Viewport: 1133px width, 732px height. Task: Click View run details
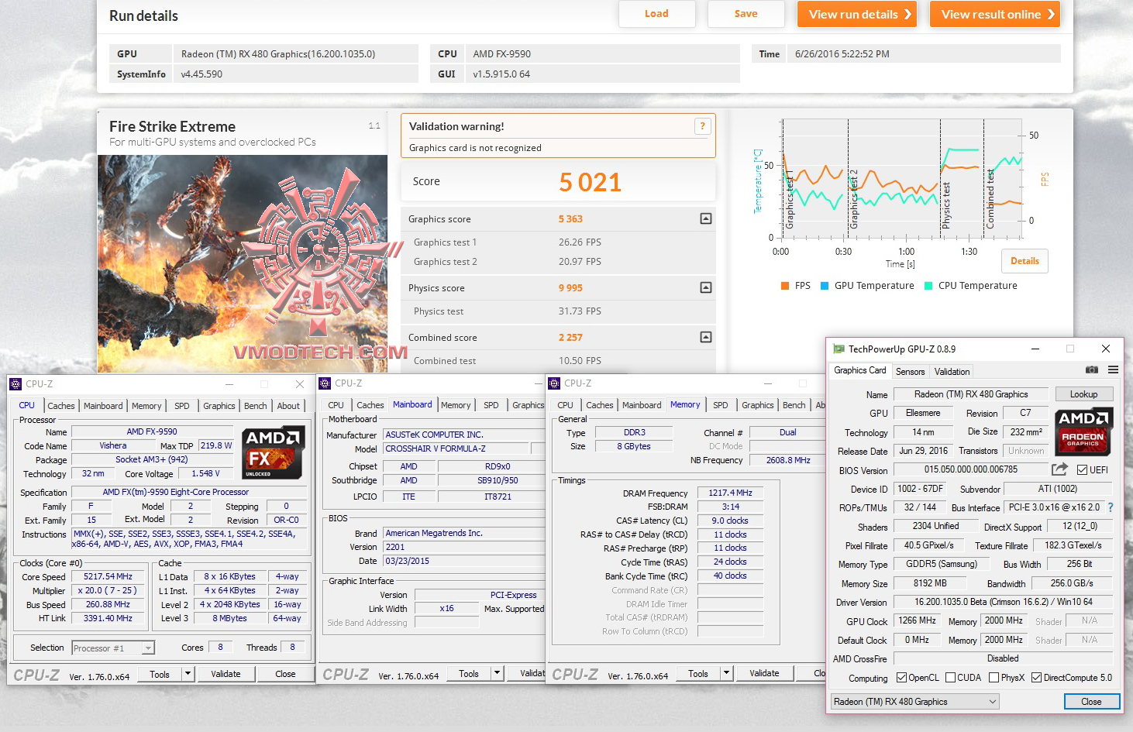coord(857,14)
